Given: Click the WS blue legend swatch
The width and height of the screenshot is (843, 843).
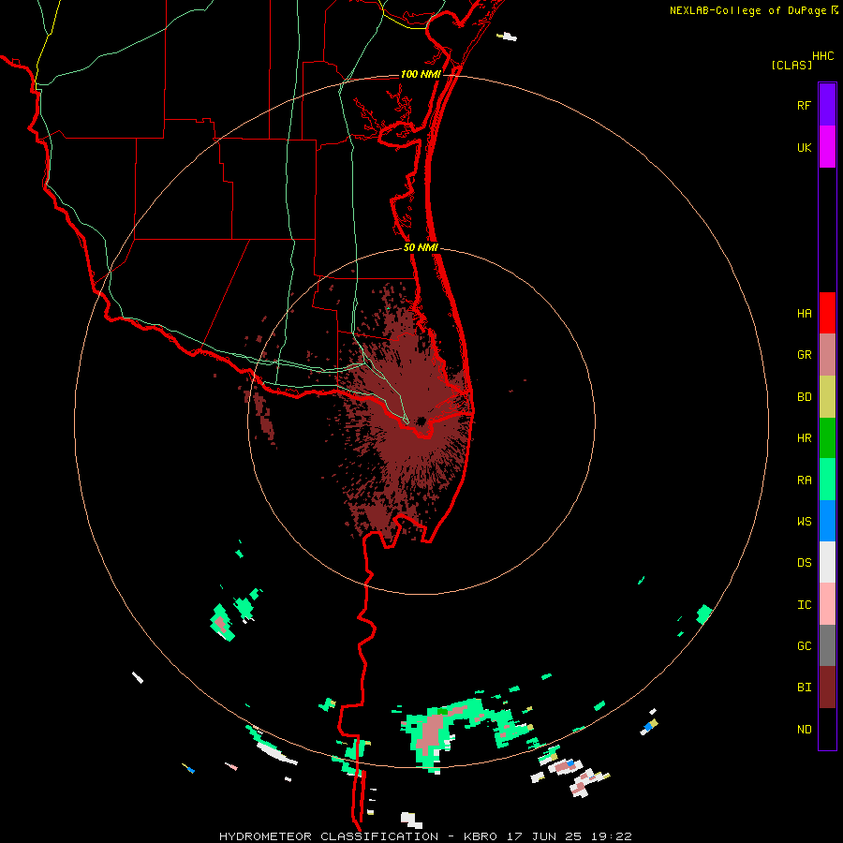Looking at the screenshot, I should tap(827, 521).
